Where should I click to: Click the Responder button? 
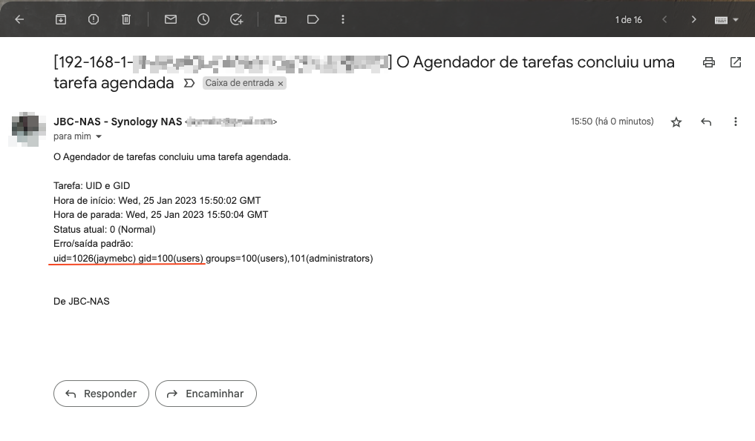[x=101, y=394]
